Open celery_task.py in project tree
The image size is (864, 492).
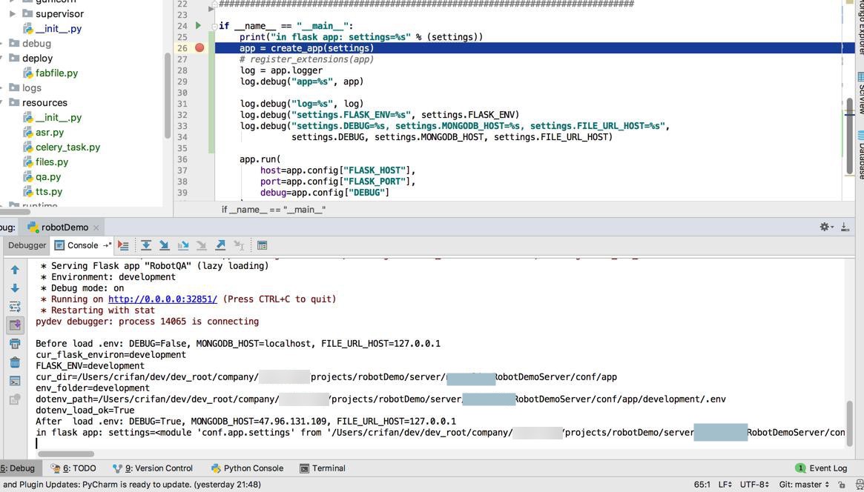tap(61, 147)
